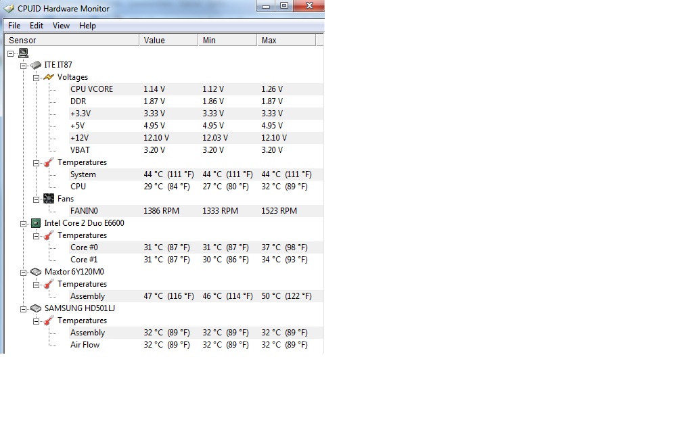Collapse the root computer node

coord(10,53)
